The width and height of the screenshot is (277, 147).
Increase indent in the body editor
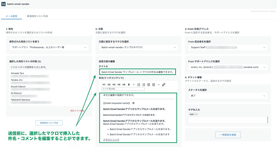[x=149, y=85]
